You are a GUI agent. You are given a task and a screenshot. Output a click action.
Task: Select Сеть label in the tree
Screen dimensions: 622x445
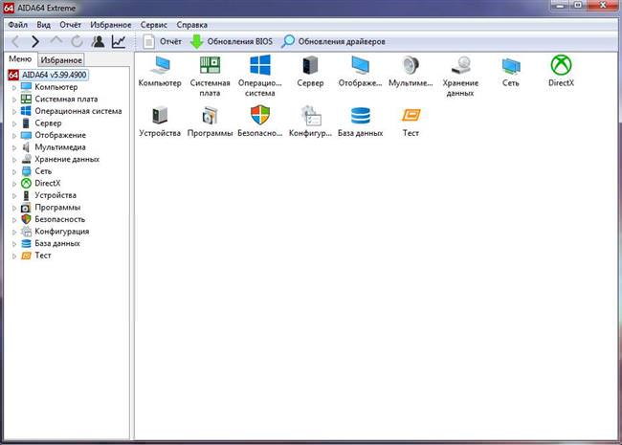tap(43, 171)
